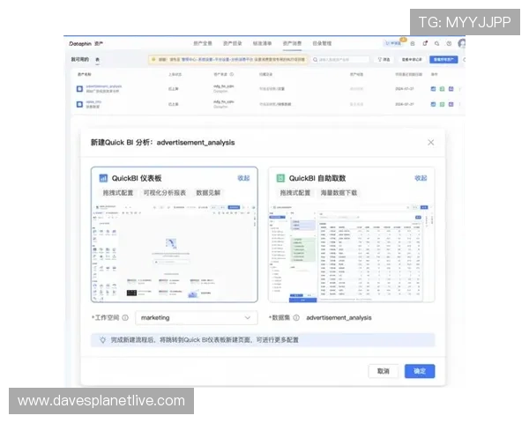Collapse the QuickBI 仪表板 card via 收起
The height and width of the screenshot is (423, 529).
243,178
